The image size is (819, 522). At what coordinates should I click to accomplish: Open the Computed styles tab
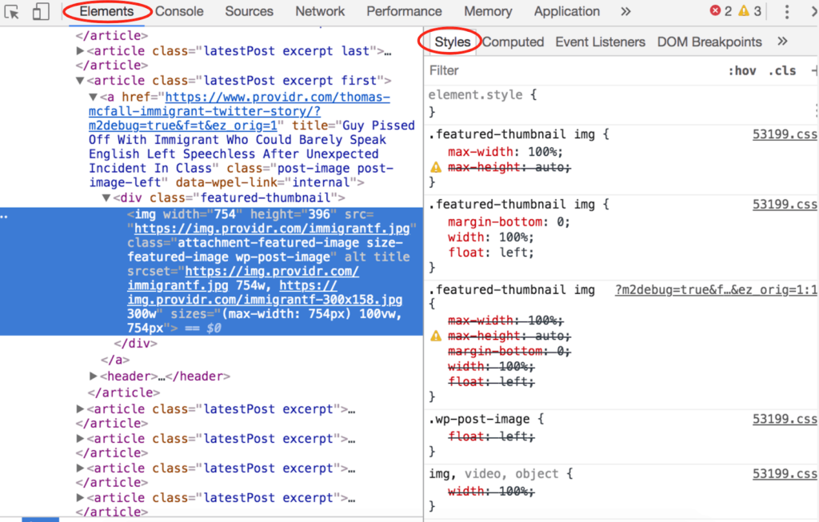[x=513, y=42]
